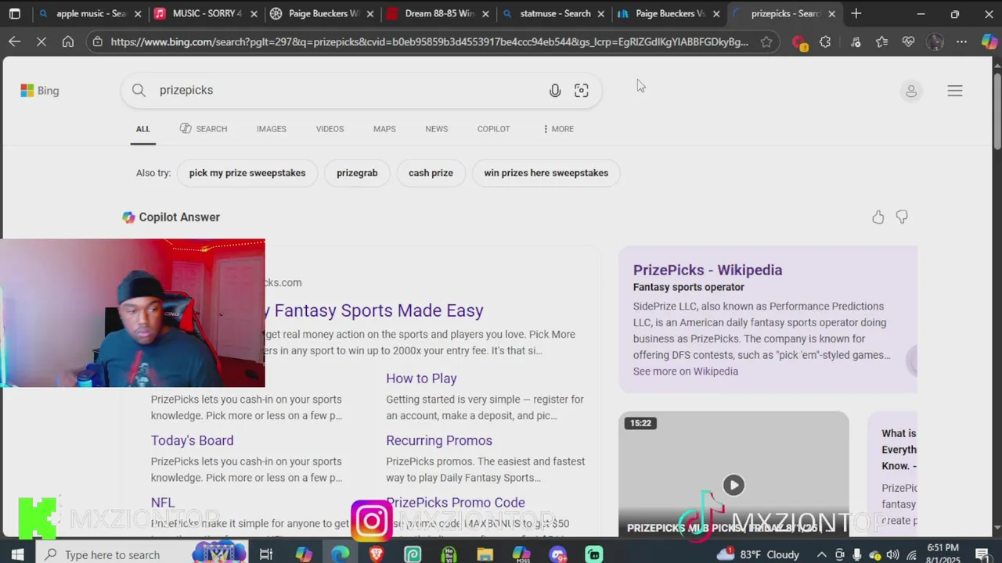This screenshot has height=563, width=1002.
Task: Try the 'pick my prize sweepstakes' suggestion
Action: pos(247,173)
